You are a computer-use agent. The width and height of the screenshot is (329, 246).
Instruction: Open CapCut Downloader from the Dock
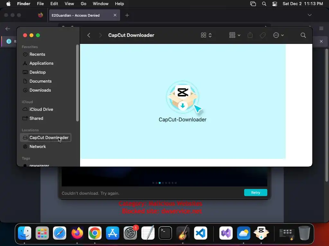point(261,233)
